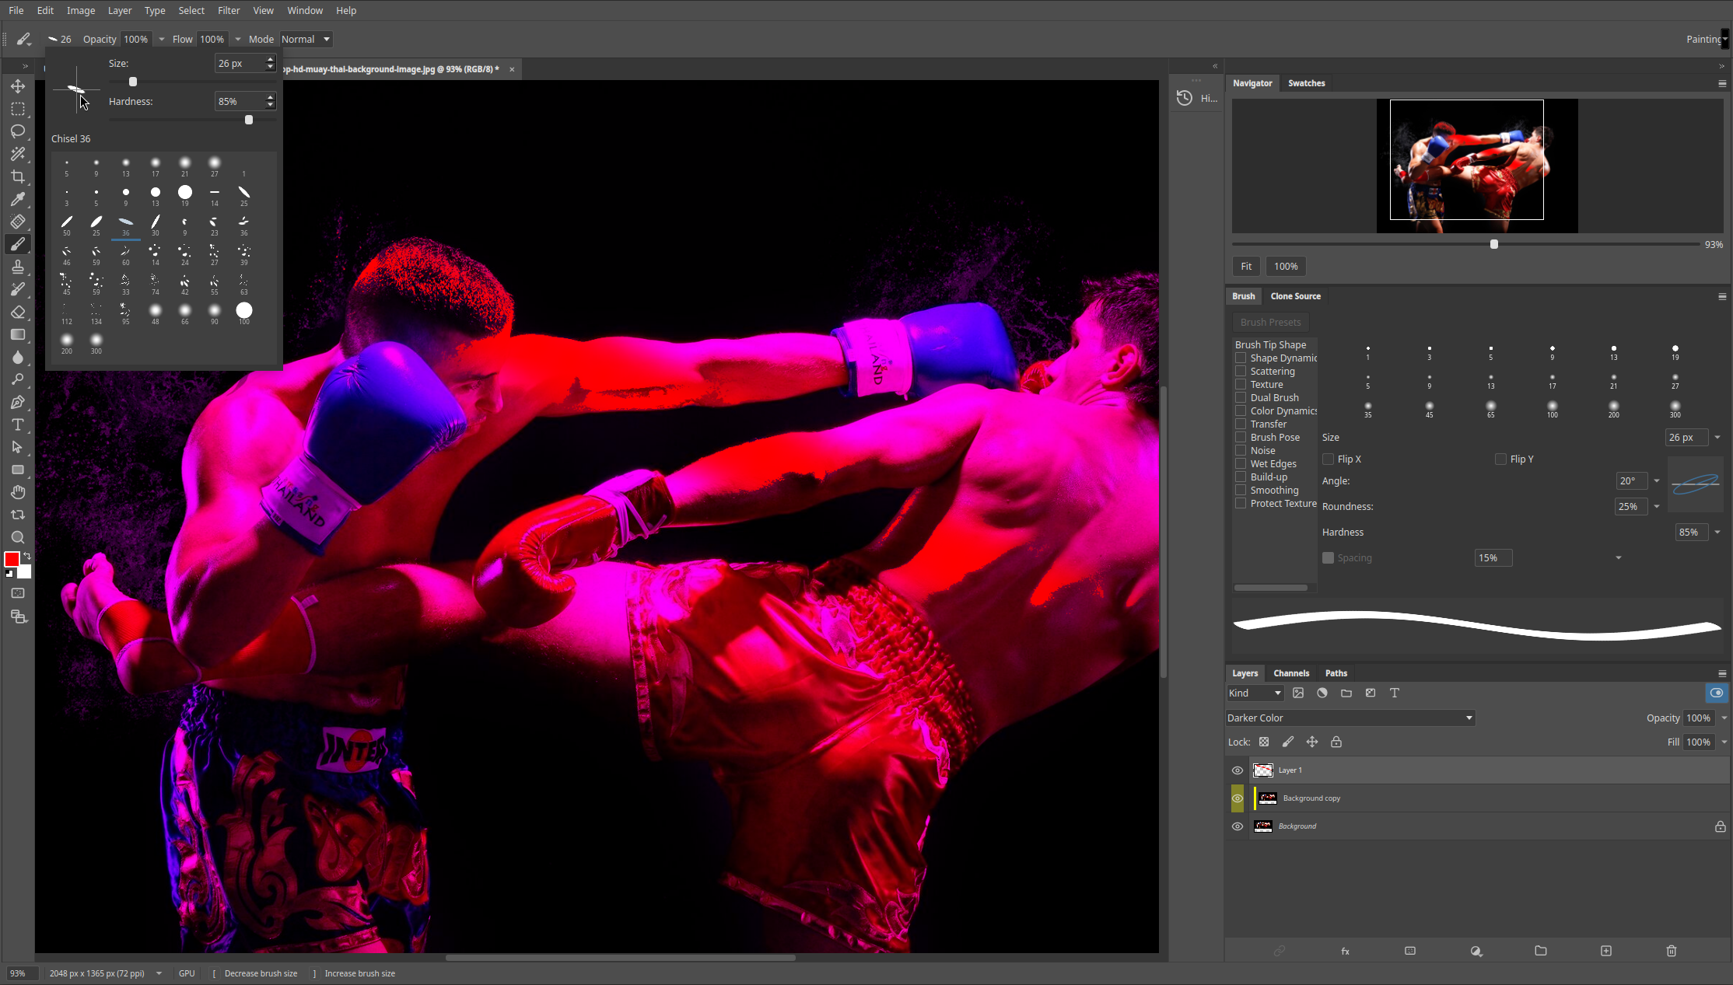Hide Layer 1 visibility eye
1733x985 pixels.
[x=1238, y=770]
